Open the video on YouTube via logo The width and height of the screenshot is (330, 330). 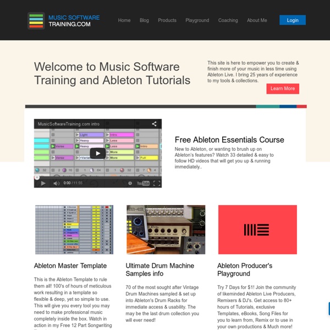[x=143, y=183]
